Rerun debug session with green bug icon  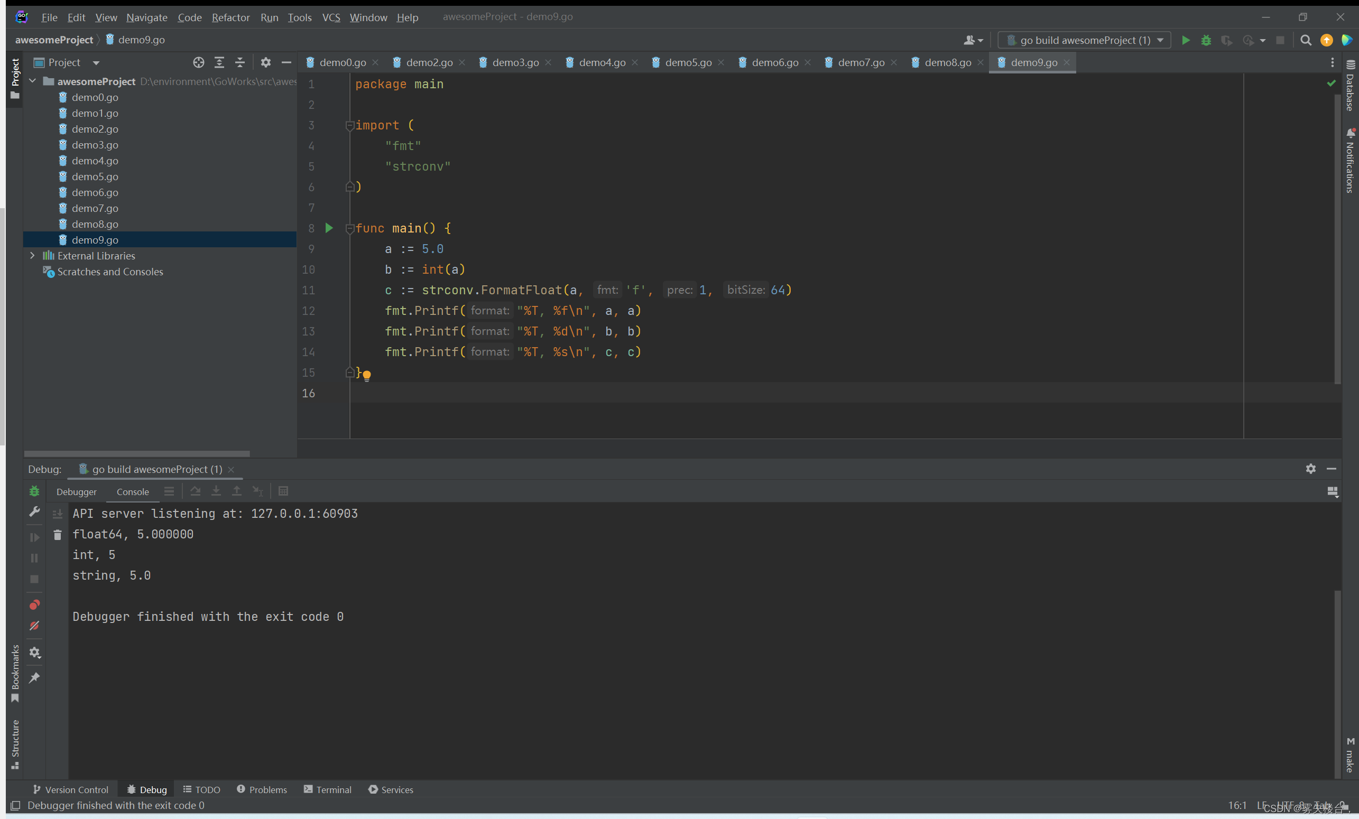pyautogui.click(x=34, y=491)
